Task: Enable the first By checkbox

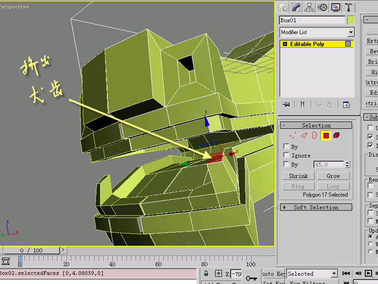Action: click(x=286, y=146)
